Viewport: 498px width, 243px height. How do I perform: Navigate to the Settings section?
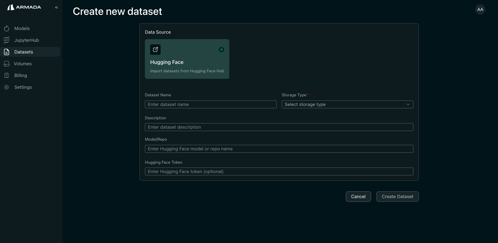point(23,87)
